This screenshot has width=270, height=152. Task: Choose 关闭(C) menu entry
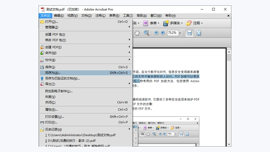86,102
